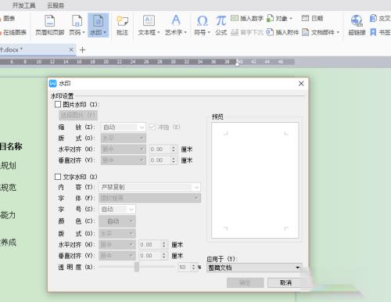This screenshot has height=302, width=391.
Task: Switch to the 云服务 ribbon tab
Action: pos(56,5)
